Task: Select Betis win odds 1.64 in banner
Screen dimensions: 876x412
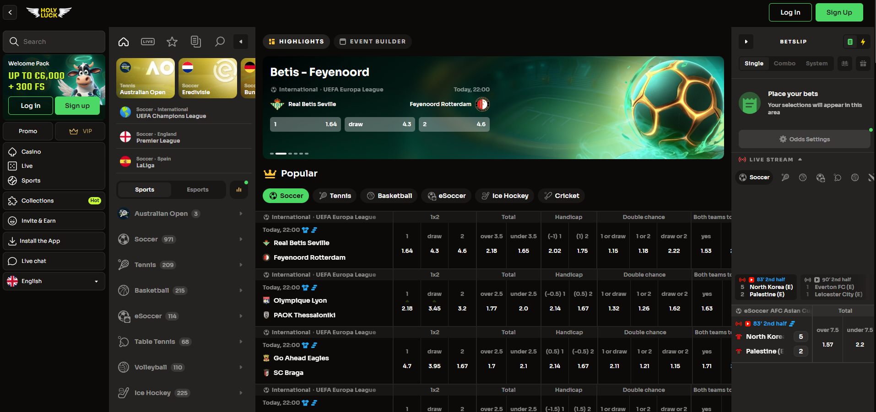Action: [x=305, y=124]
